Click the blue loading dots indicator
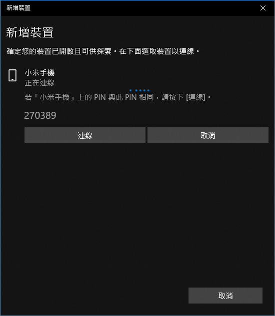Viewport: 275px width, 316px height. tap(139, 90)
